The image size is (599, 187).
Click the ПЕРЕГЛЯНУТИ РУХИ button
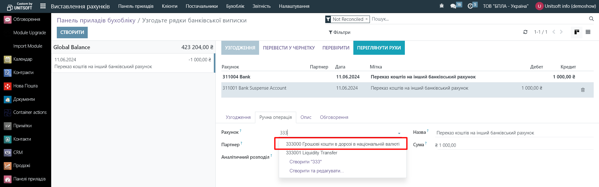coord(379,48)
